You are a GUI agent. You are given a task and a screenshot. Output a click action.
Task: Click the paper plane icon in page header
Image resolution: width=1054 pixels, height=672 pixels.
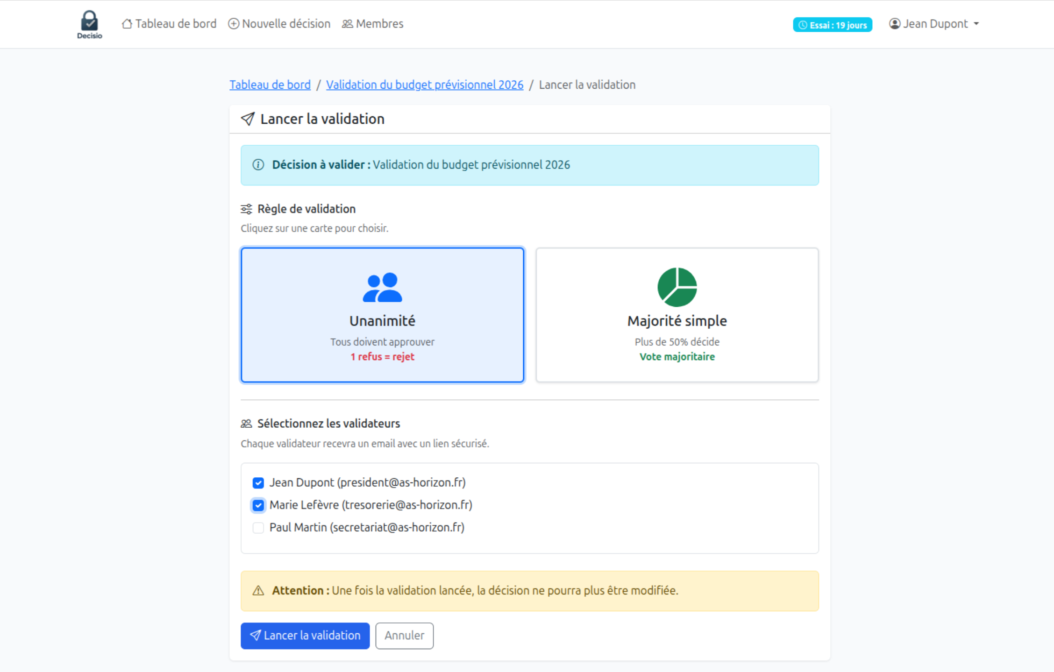click(248, 119)
